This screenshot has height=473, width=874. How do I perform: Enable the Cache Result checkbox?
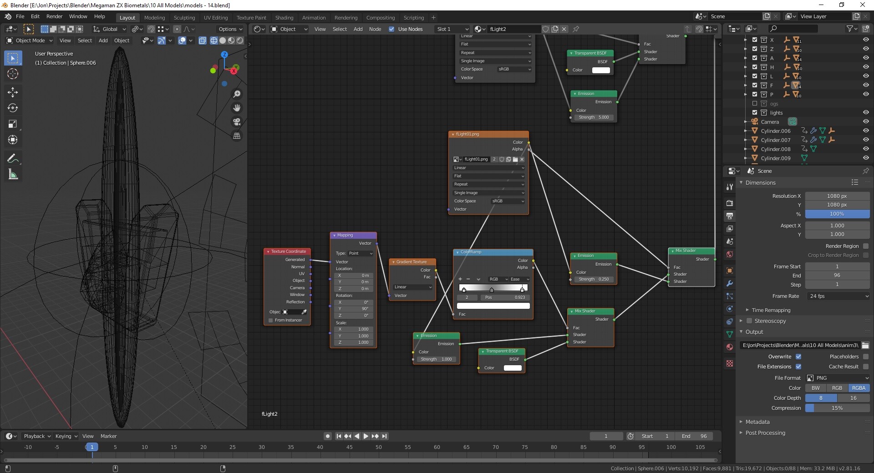[866, 367]
